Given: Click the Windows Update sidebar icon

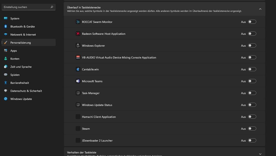Looking at the screenshot, I should pos(6,99).
